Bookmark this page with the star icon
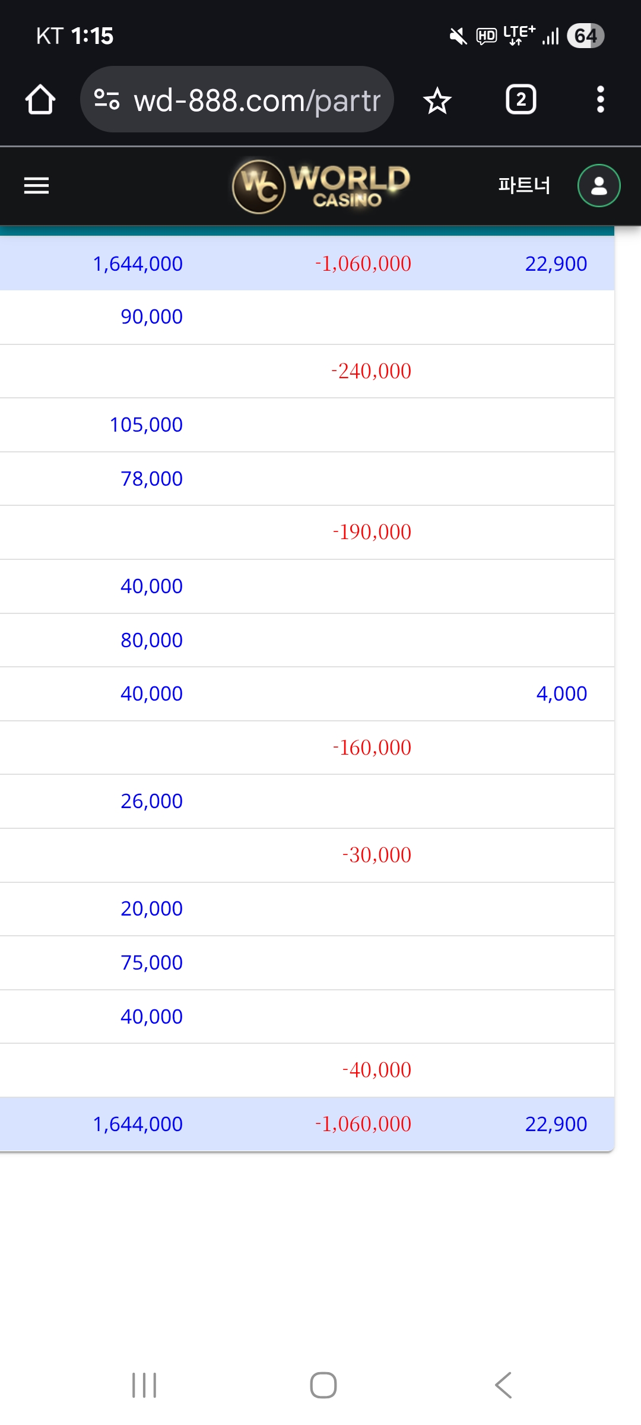641x1425 pixels. tap(437, 100)
